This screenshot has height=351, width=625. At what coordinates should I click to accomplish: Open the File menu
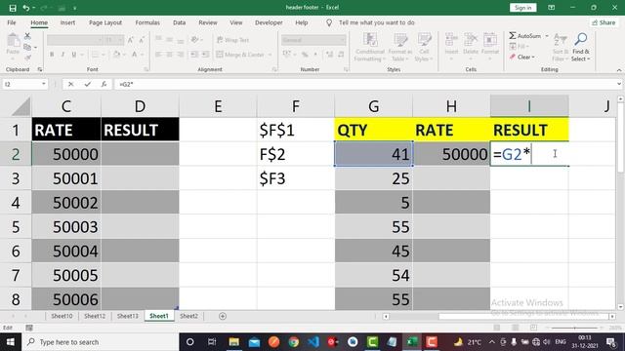(12, 22)
